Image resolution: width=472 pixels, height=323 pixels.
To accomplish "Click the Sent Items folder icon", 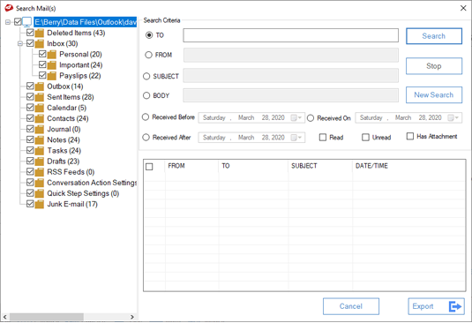I will (x=40, y=97).
